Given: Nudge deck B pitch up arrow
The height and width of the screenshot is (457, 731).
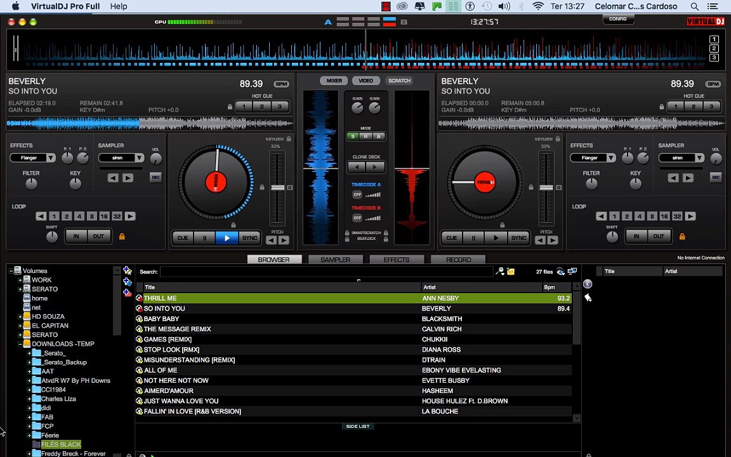Looking at the screenshot, I should click(x=553, y=241).
